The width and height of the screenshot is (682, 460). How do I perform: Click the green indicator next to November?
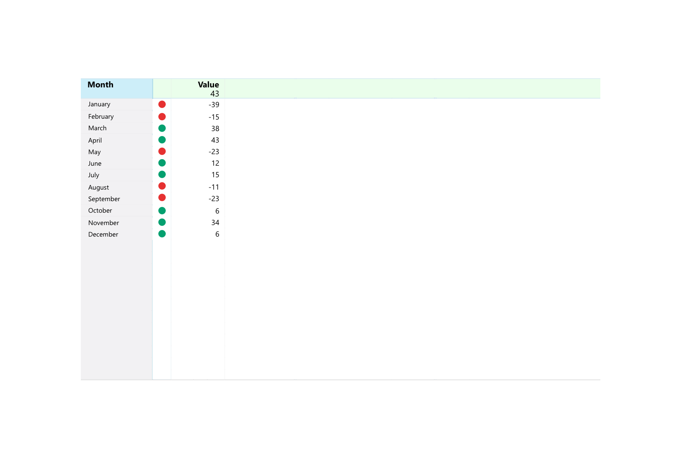(162, 222)
